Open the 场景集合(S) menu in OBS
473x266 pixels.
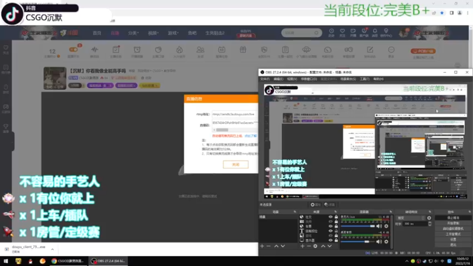[348, 79]
